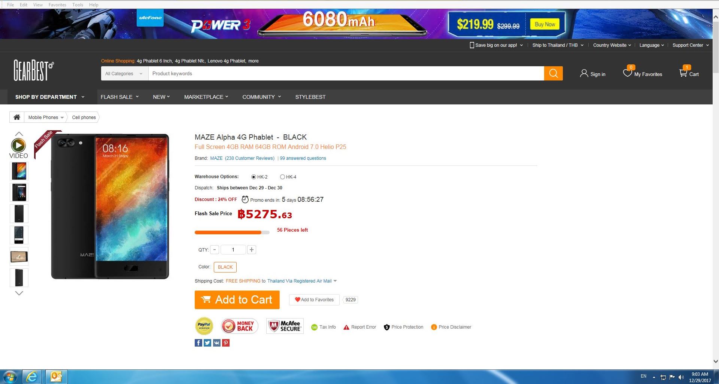Open the Windows Start button
The width and height of the screenshot is (719, 384).
(10, 377)
